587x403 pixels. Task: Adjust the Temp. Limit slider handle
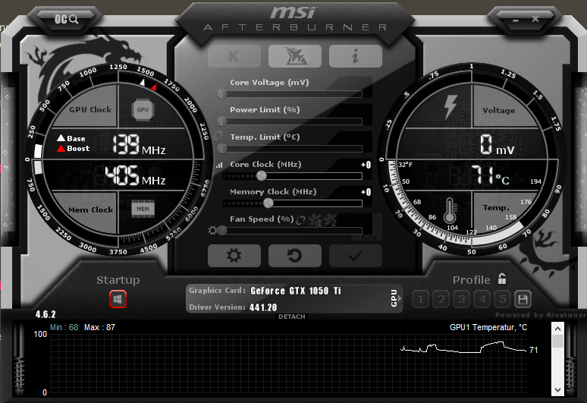(x=222, y=148)
